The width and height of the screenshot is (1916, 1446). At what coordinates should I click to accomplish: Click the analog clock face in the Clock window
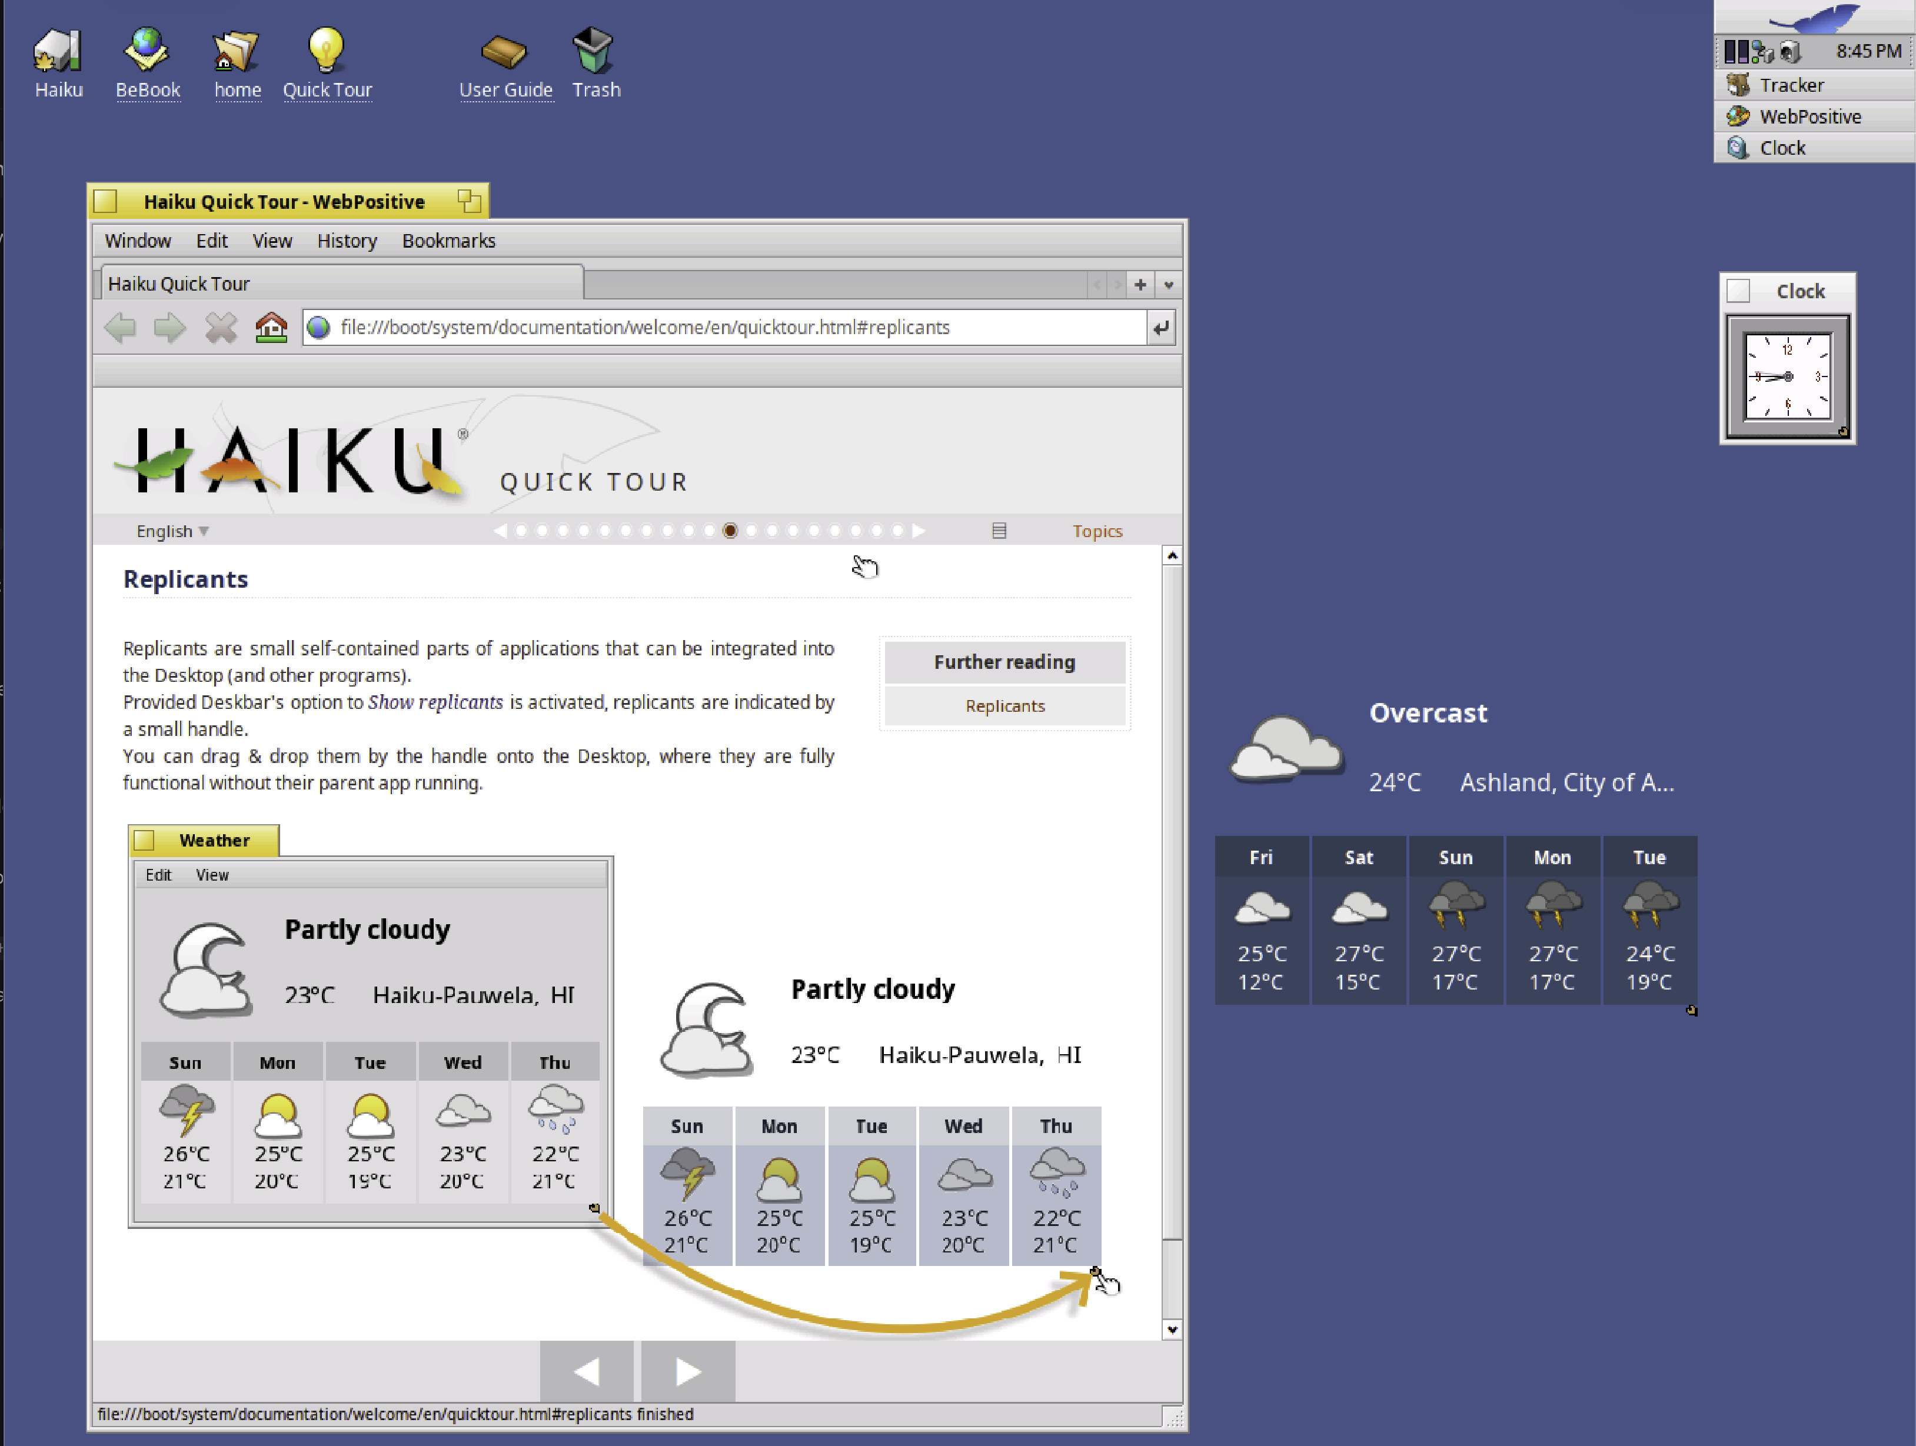(1787, 377)
